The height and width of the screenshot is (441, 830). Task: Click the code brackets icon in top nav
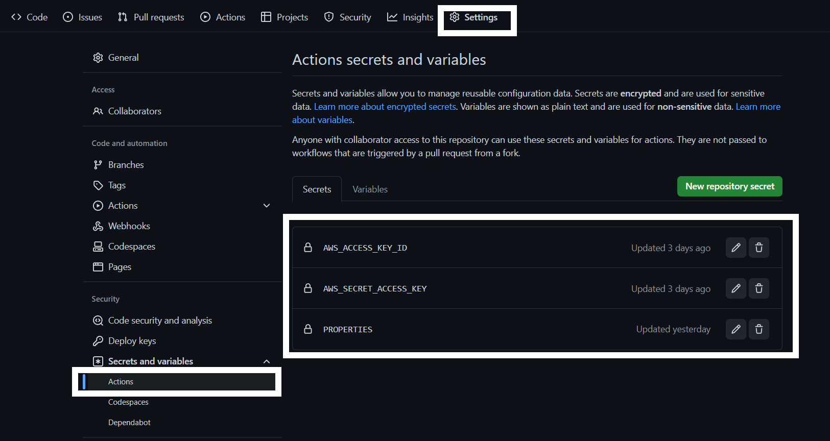click(x=16, y=17)
